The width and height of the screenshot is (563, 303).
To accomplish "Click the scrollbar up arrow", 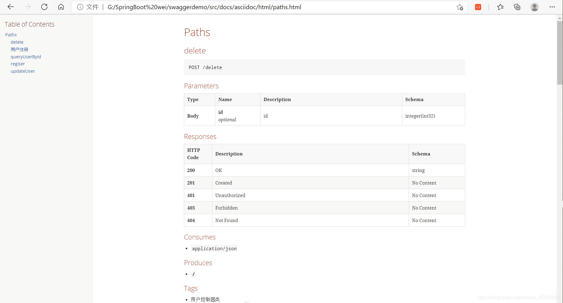I will pos(560,18).
